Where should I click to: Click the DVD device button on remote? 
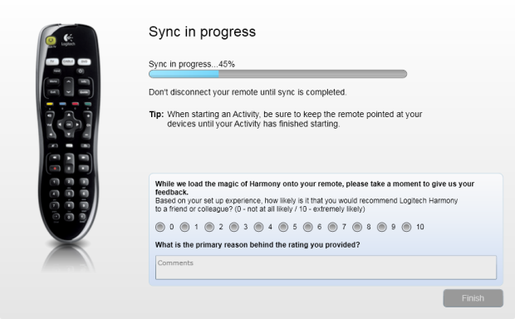[84, 61]
